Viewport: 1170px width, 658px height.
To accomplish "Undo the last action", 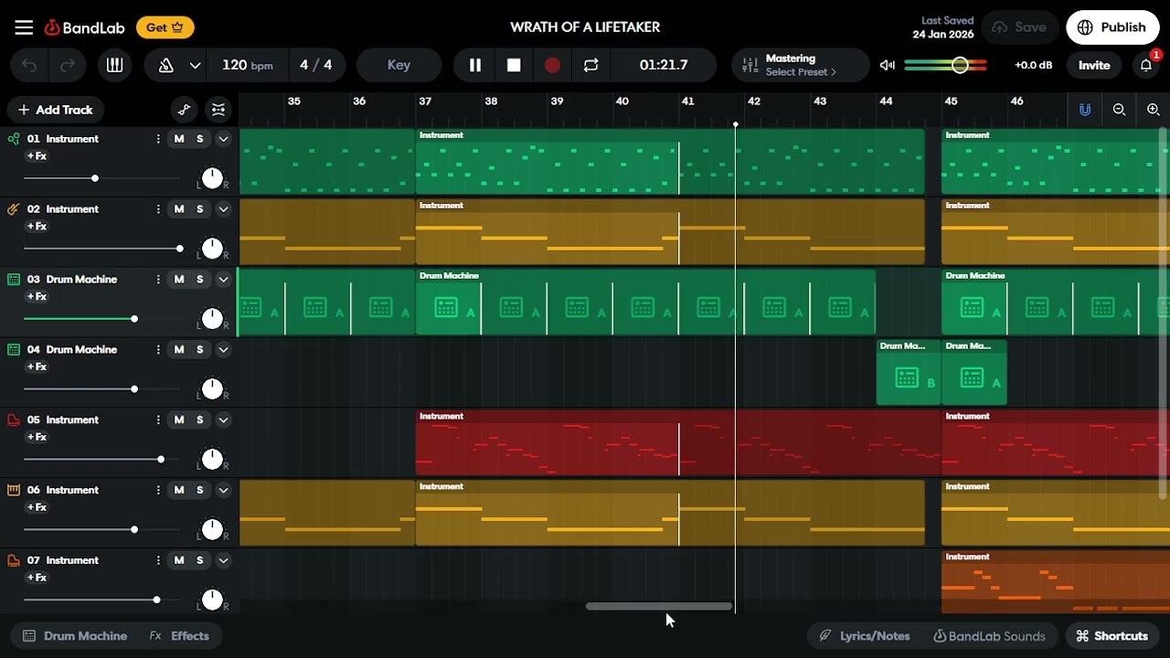I will point(29,65).
